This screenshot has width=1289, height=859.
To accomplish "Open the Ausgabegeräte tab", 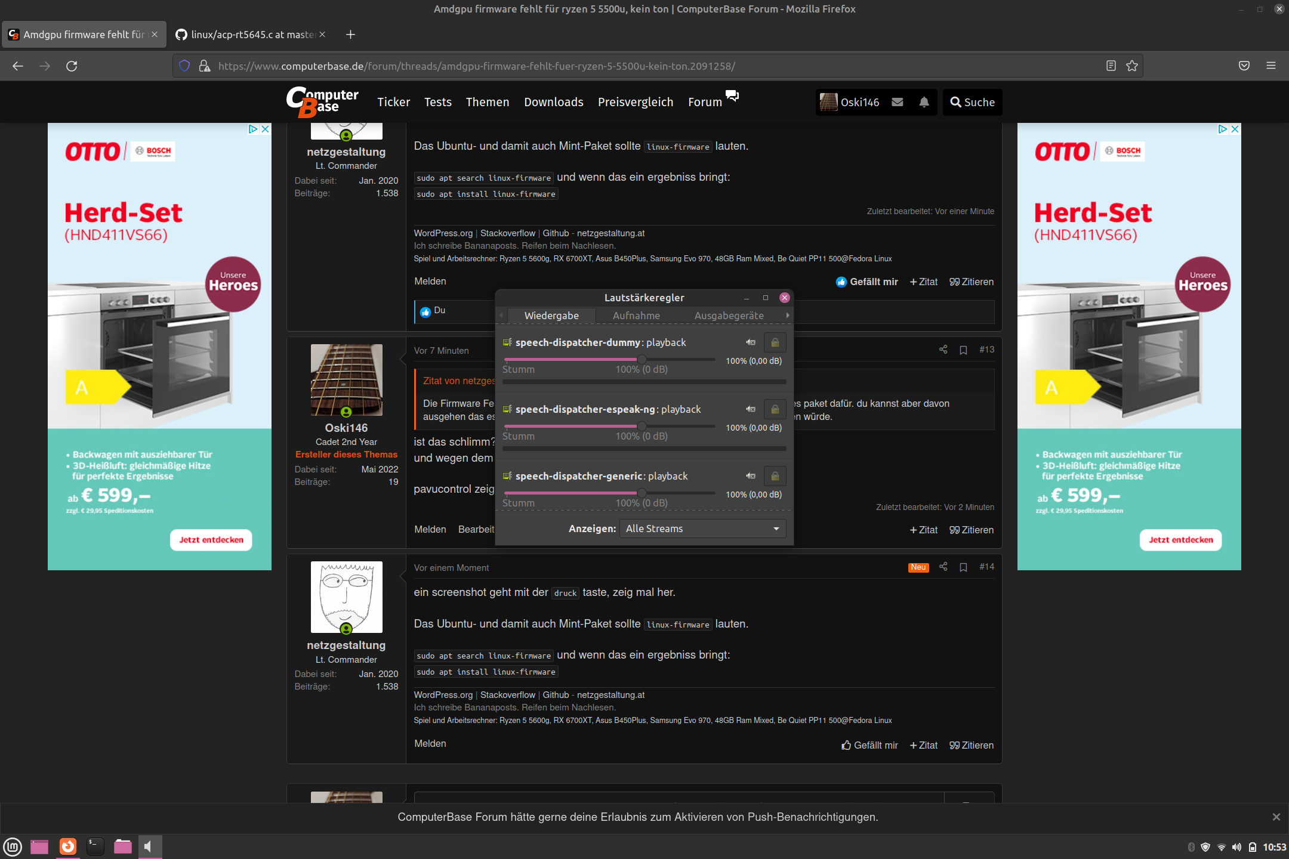I will click(x=729, y=316).
